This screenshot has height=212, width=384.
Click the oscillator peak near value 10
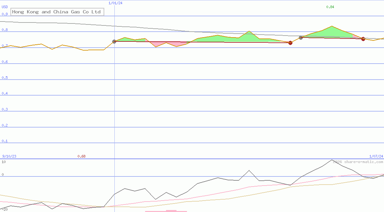(x=332, y=160)
